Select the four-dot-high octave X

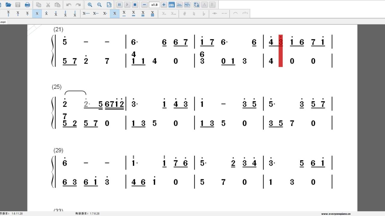tap(75, 13)
